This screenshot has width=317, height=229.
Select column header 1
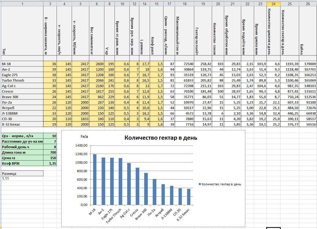click(22, 4)
